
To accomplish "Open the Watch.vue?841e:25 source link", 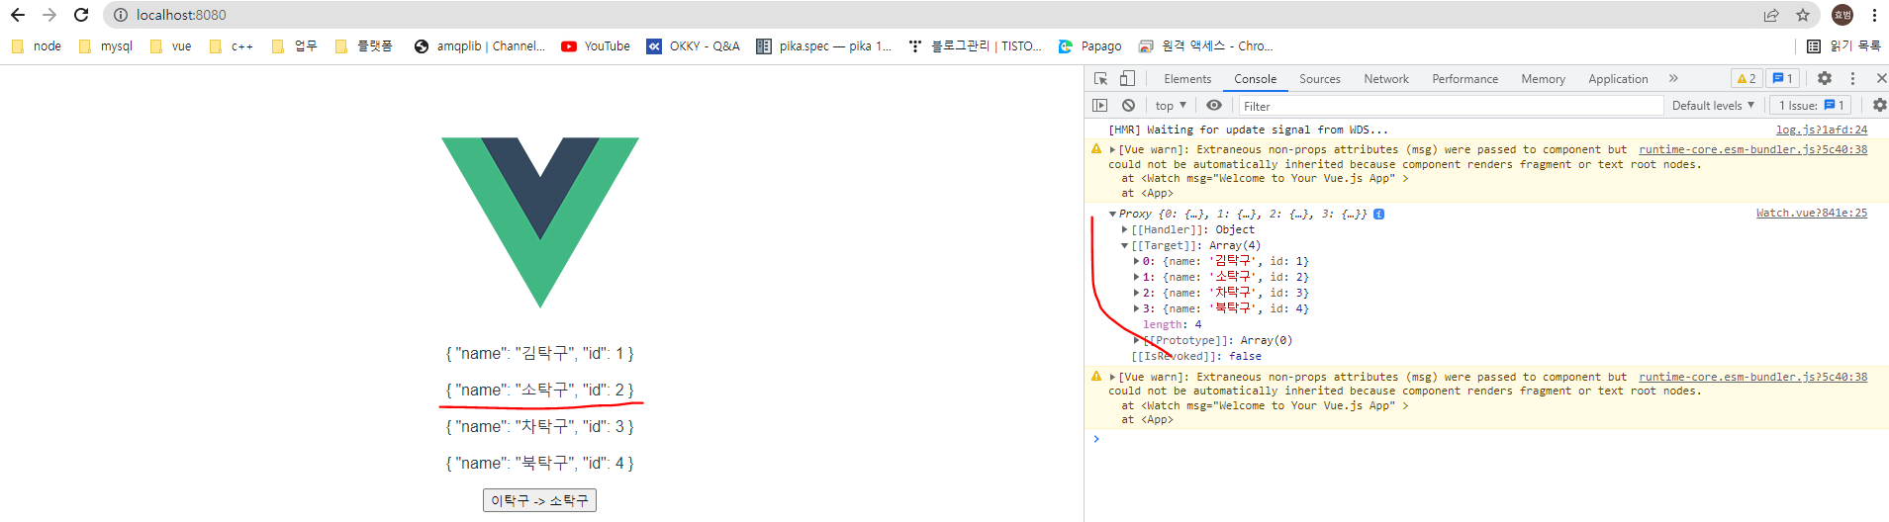I will point(1811,213).
